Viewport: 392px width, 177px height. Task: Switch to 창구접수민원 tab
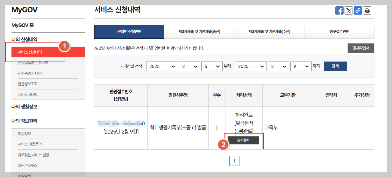click(x=339, y=32)
